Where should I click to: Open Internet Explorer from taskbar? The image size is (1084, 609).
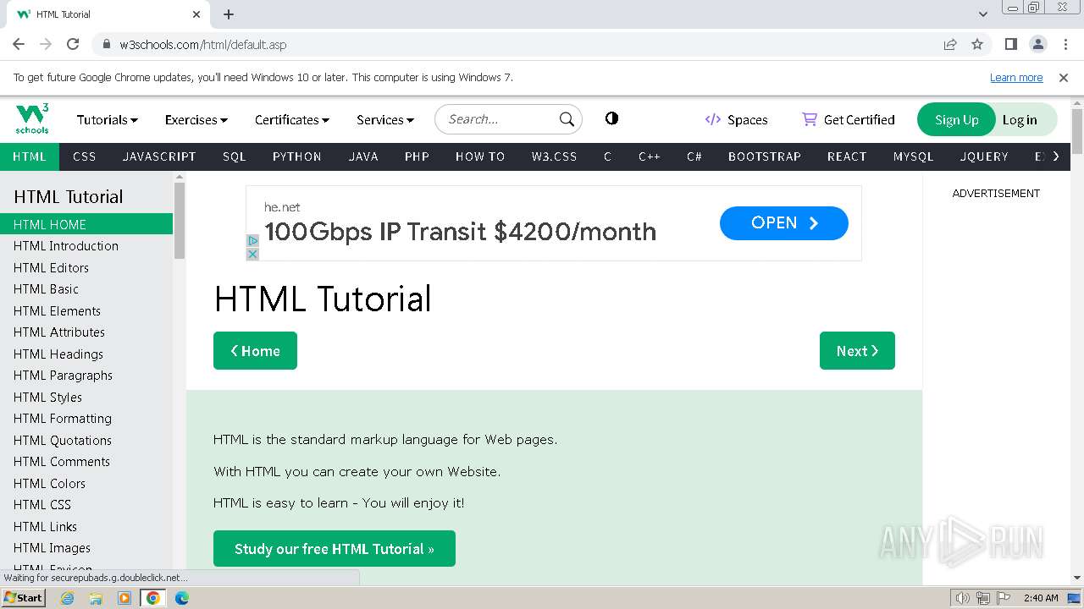pyautogui.click(x=67, y=598)
